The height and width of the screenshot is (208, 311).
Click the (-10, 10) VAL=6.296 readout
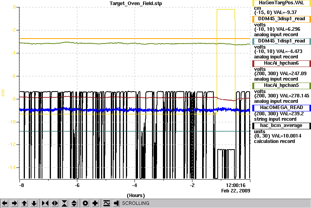277,29
